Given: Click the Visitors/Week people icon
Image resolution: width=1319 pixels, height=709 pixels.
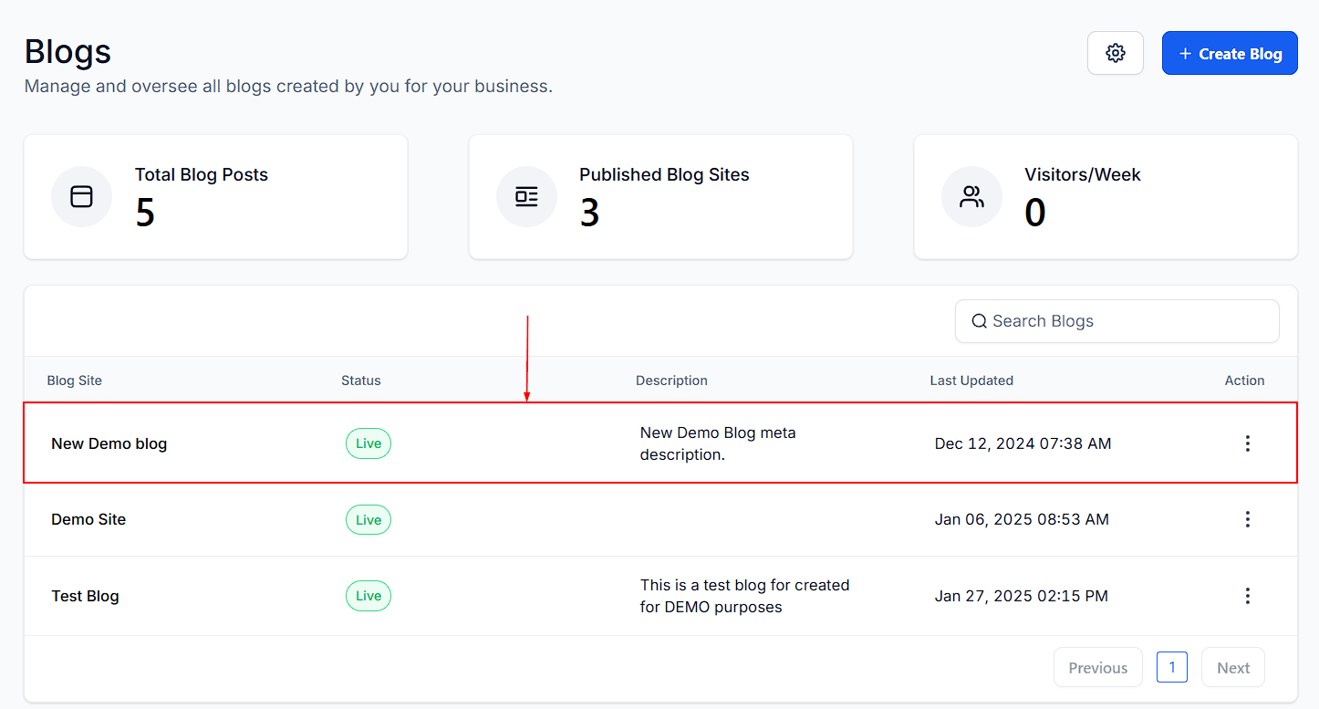Looking at the screenshot, I should (x=971, y=196).
